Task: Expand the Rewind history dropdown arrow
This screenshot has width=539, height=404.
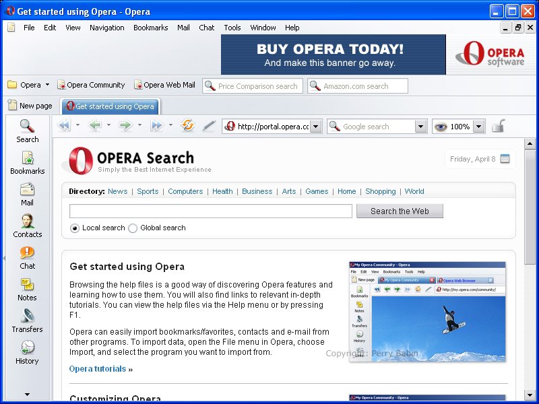Action: (77, 125)
